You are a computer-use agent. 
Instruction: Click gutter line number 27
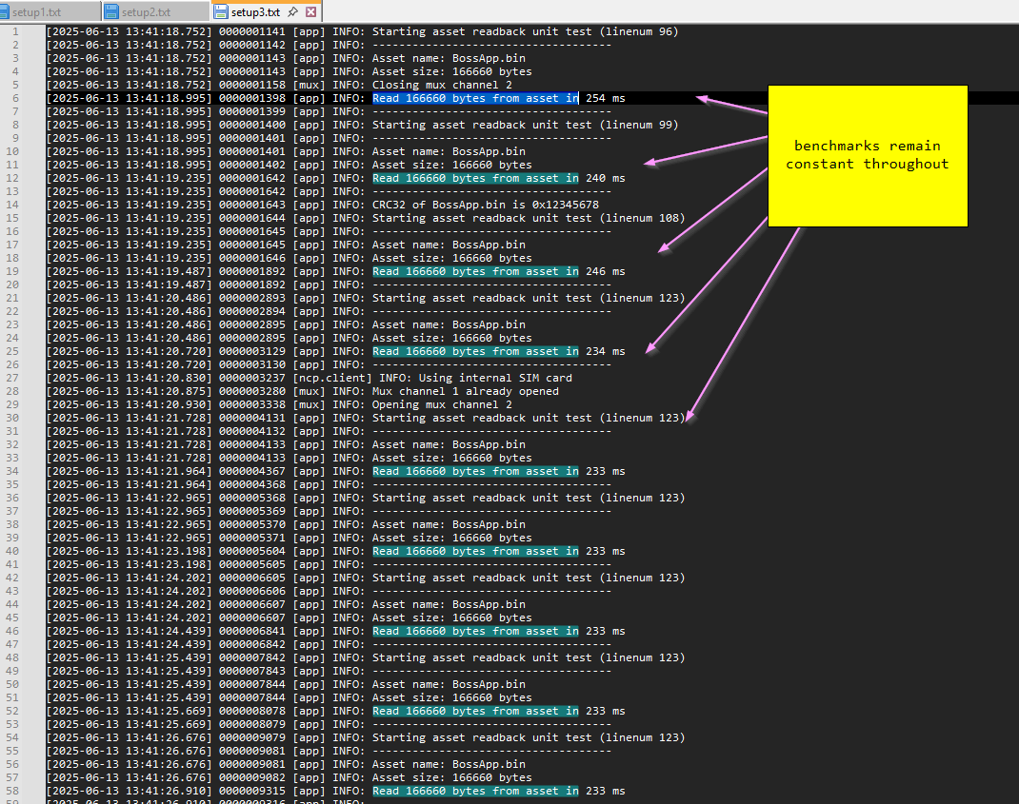pos(13,378)
